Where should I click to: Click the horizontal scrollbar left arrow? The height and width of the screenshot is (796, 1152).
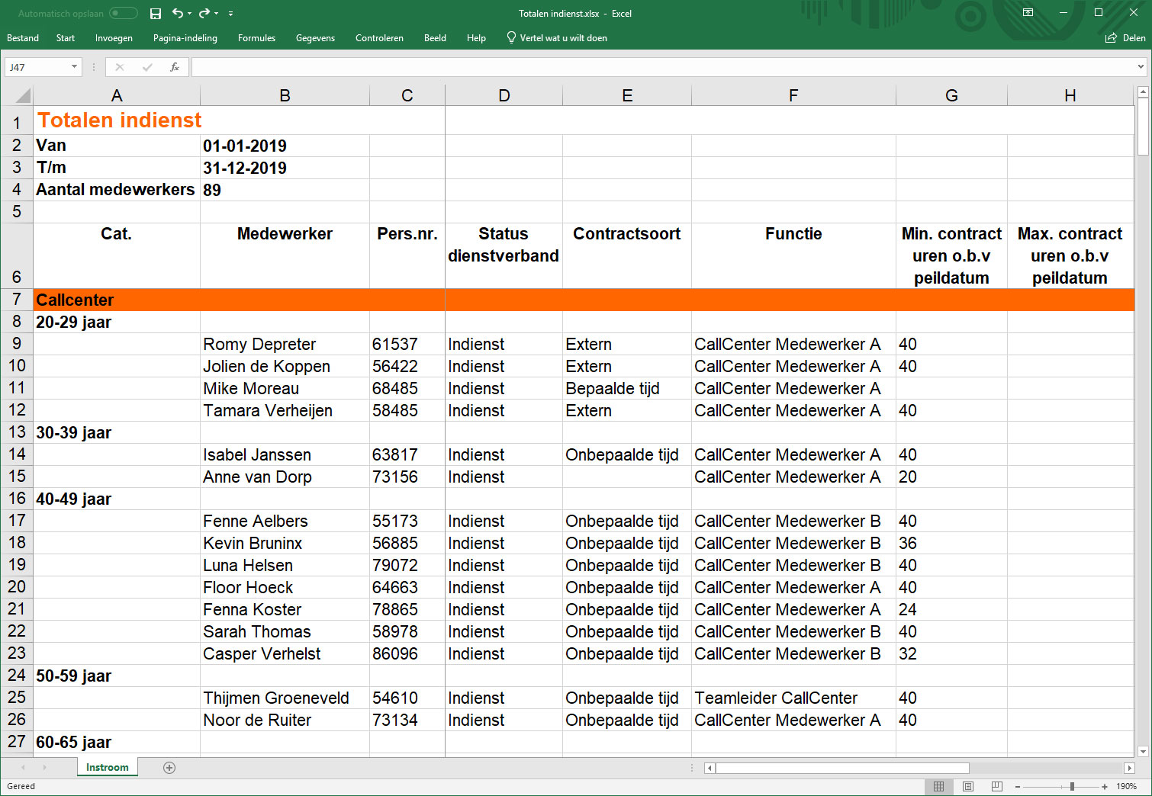click(x=710, y=768)
